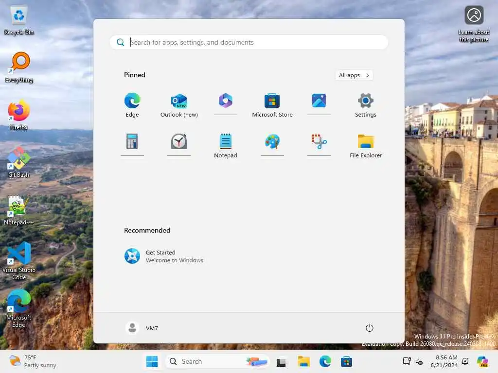Image resolution: width=498 pixels, height=373 pixels.
Task: Open the Copilot preview icon in the taskbar
Action: click(x=482, y=361)
